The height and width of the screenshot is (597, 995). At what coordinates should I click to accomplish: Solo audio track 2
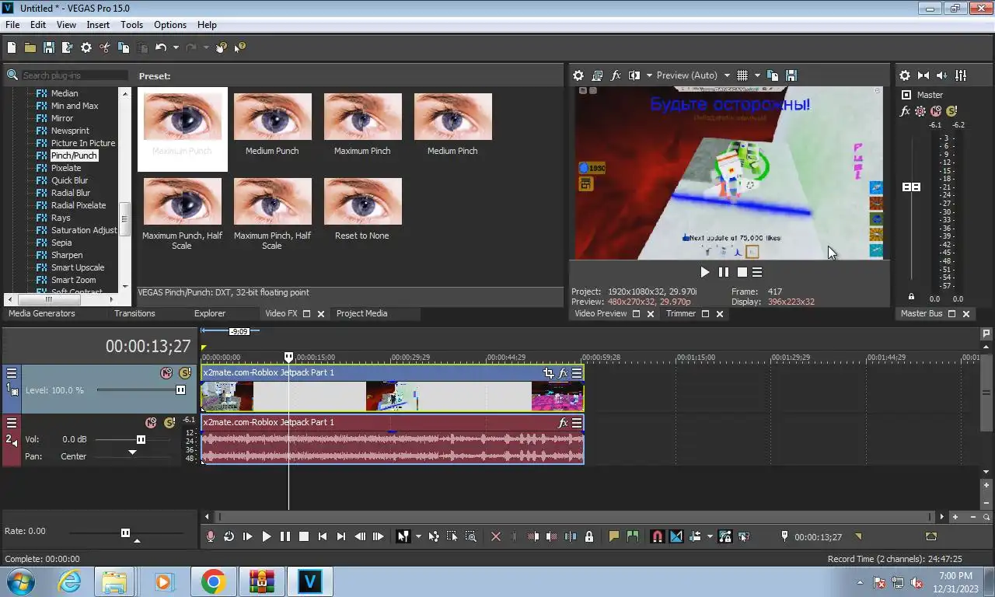click(169, 423)
